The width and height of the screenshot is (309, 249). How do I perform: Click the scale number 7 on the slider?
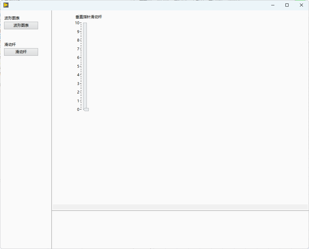coord(78,49)
